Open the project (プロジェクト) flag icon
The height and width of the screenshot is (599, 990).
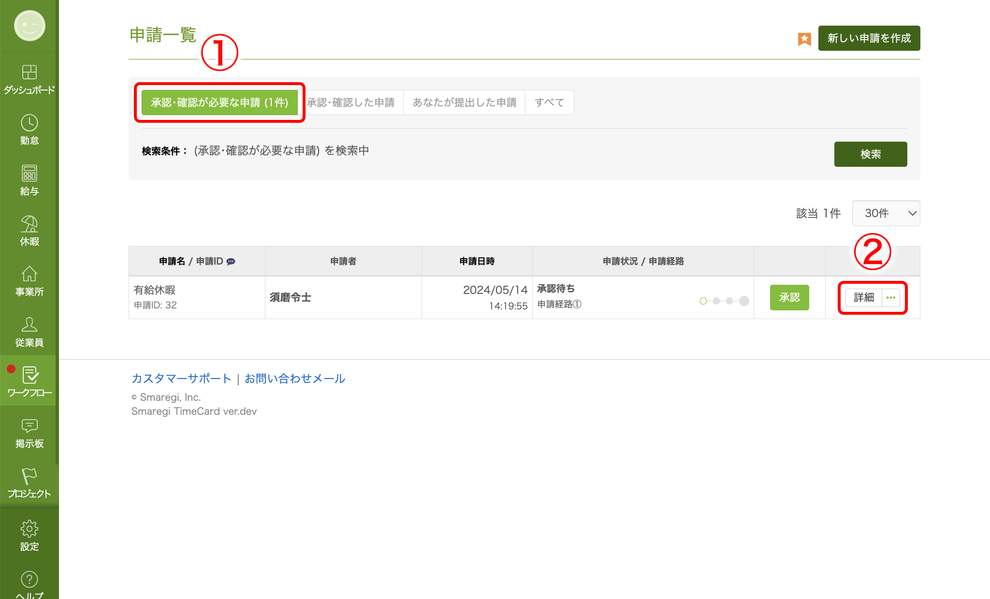(29, 476)
